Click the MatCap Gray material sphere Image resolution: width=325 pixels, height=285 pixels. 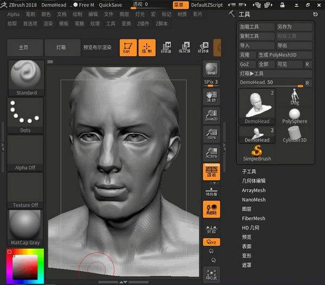coord(25,224)
